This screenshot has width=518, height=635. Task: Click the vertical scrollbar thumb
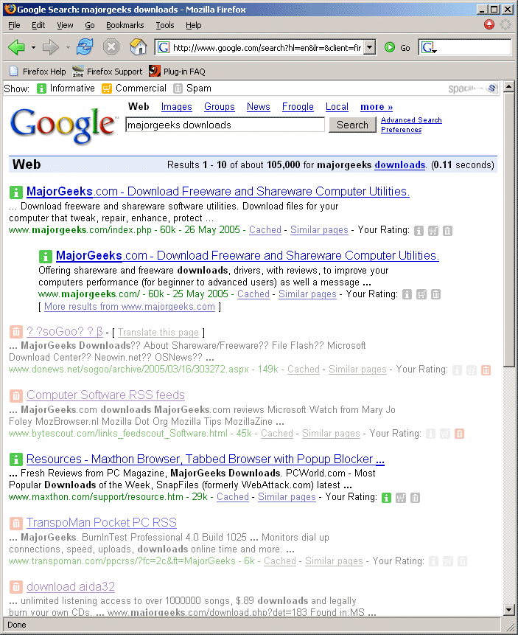pos(509,229)
